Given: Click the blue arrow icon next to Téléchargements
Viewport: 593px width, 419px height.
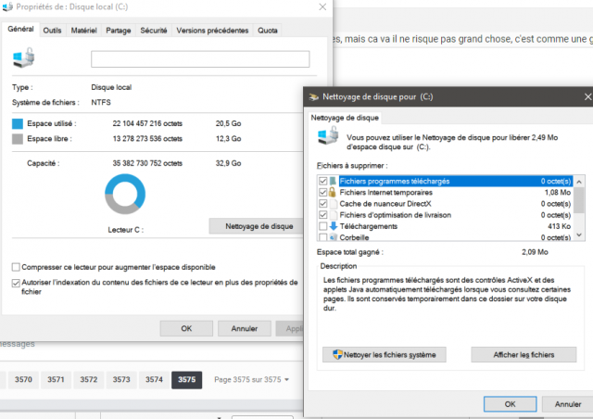Looking at the screenshot, I should pos(334,226).
